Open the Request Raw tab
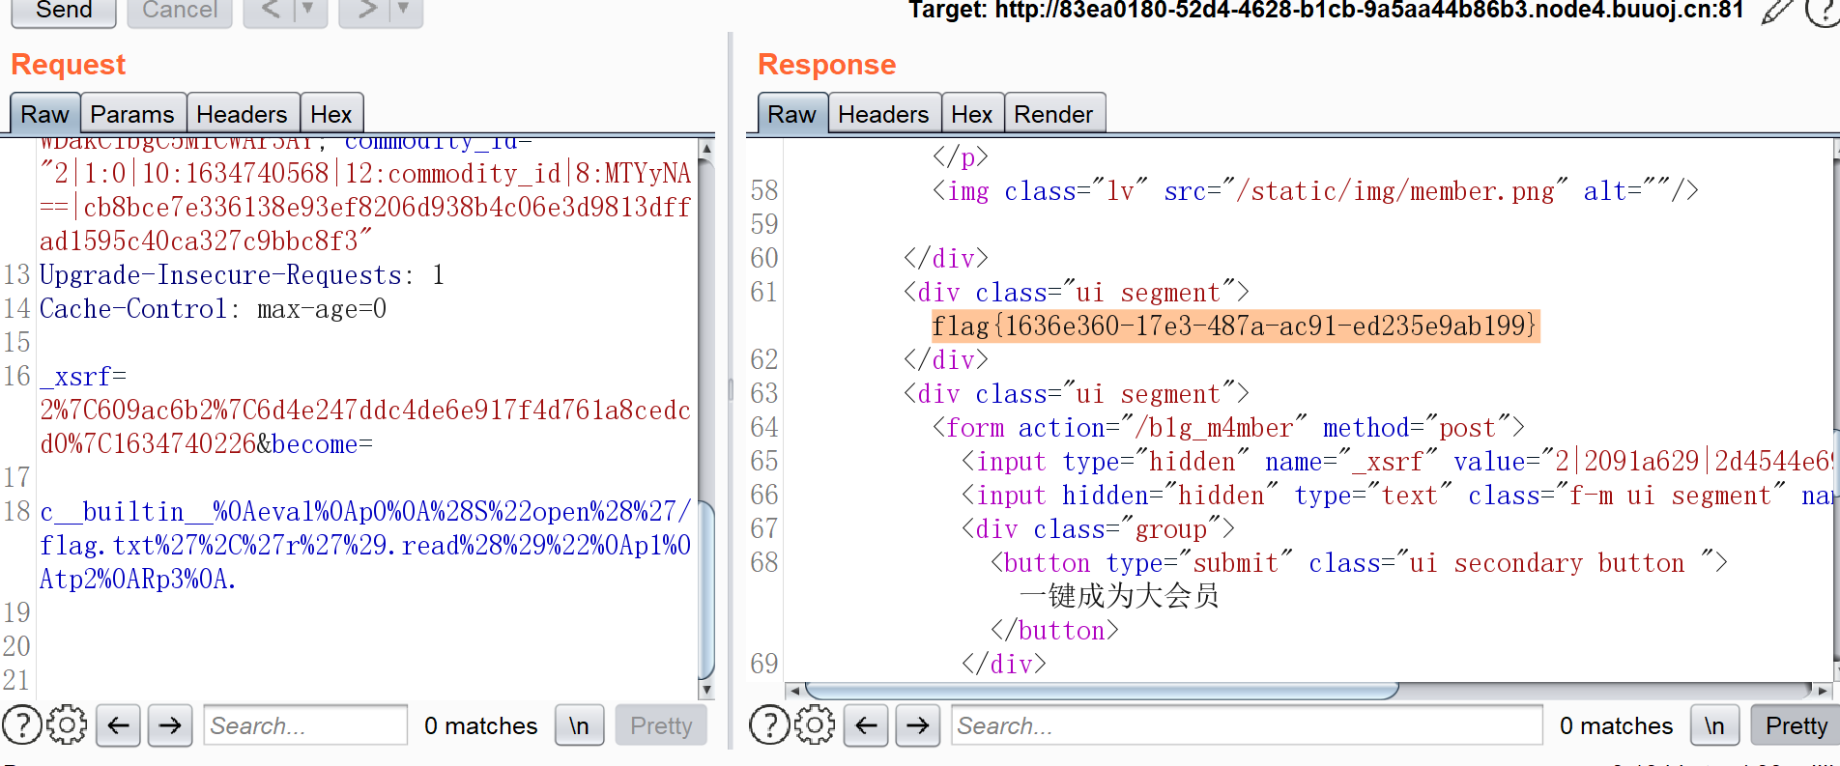The width and height of the screenshot is (1840, 766). click(44, 114)
